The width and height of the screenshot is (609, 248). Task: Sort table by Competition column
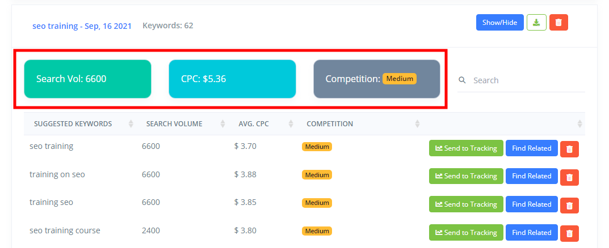(417, 124)
